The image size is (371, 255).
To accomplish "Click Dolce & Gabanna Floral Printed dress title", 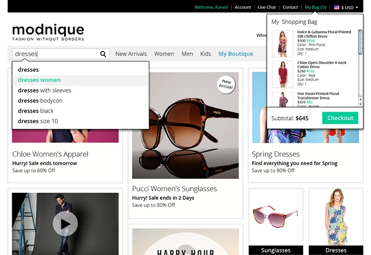I will (x=324, y=34).
